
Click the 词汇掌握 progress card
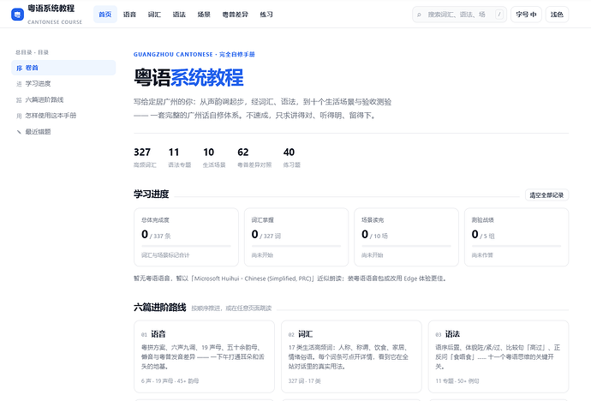(296, 237)
